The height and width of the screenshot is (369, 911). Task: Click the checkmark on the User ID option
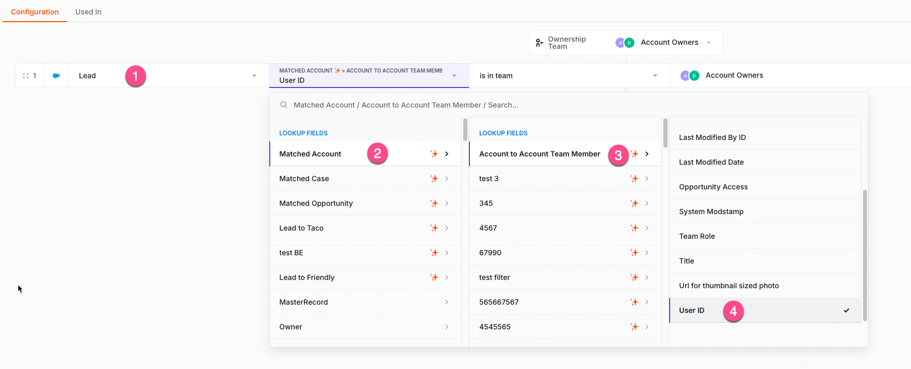click(x=846, y=310)
